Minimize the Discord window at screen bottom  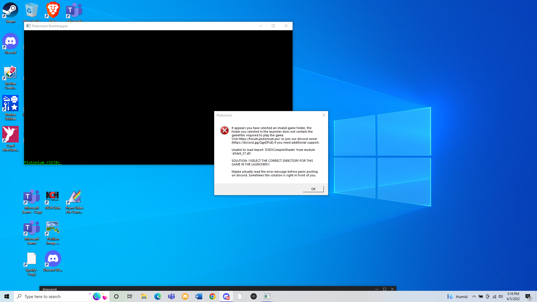tap(377, 289)
